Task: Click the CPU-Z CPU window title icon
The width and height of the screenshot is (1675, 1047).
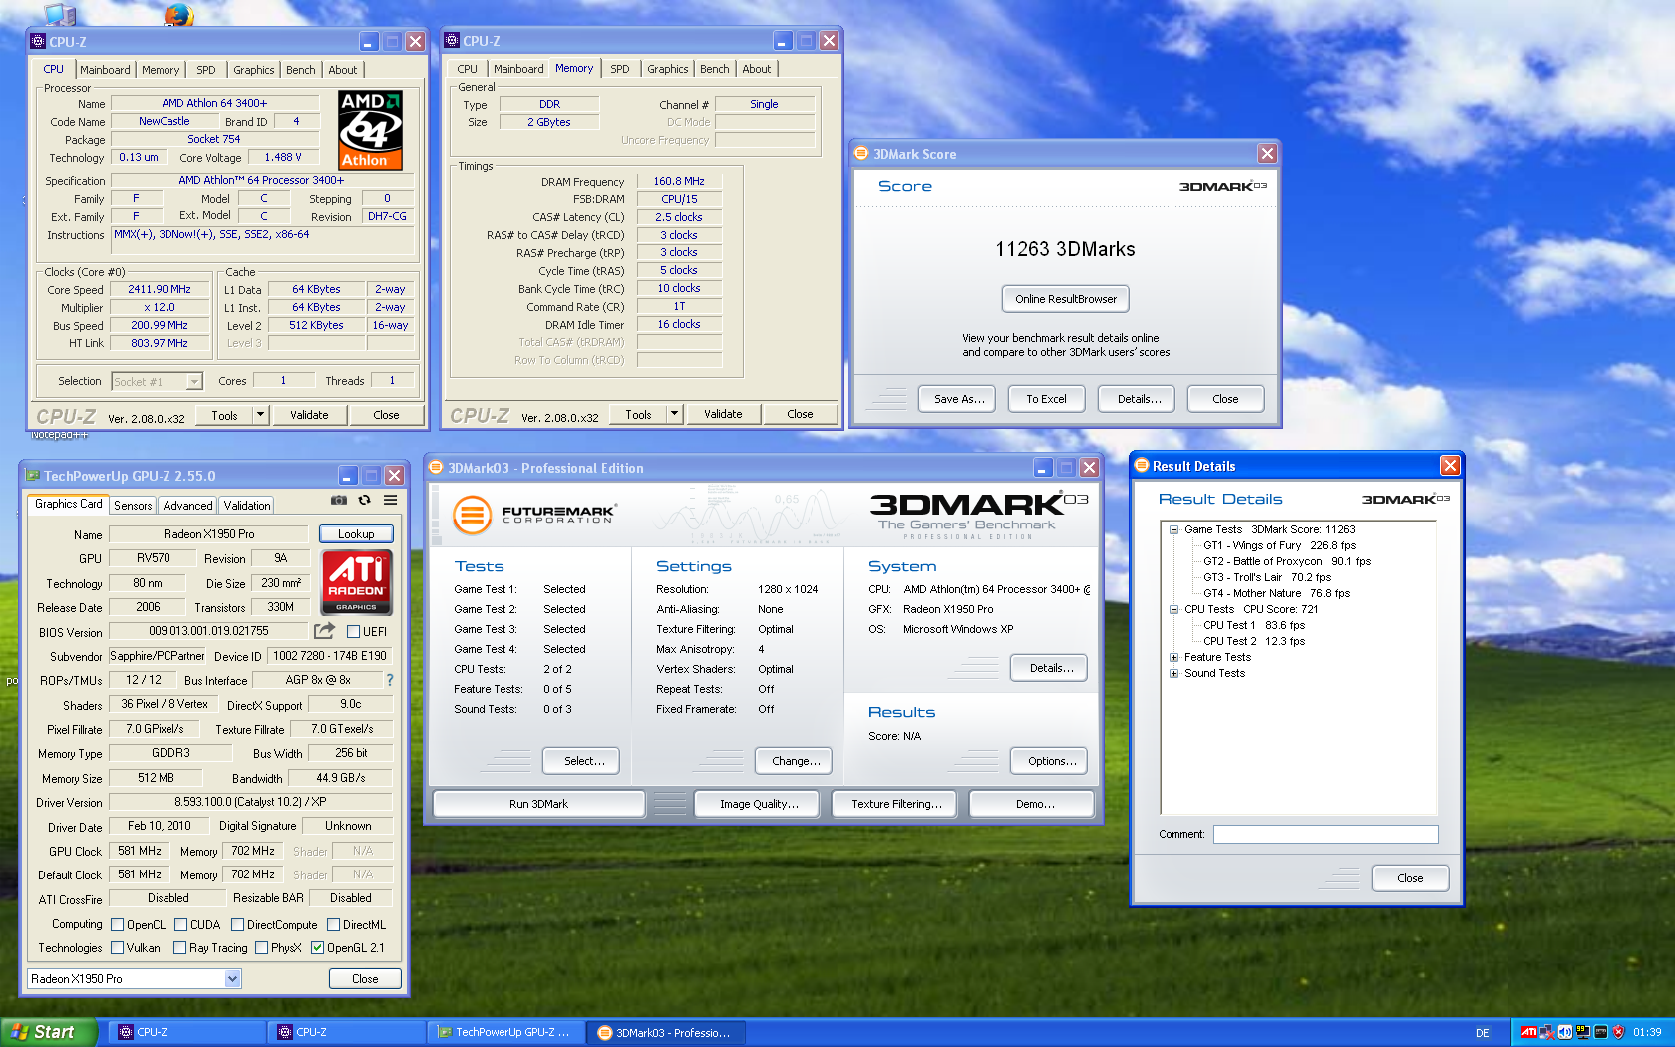Action: (x=38, y=41)
